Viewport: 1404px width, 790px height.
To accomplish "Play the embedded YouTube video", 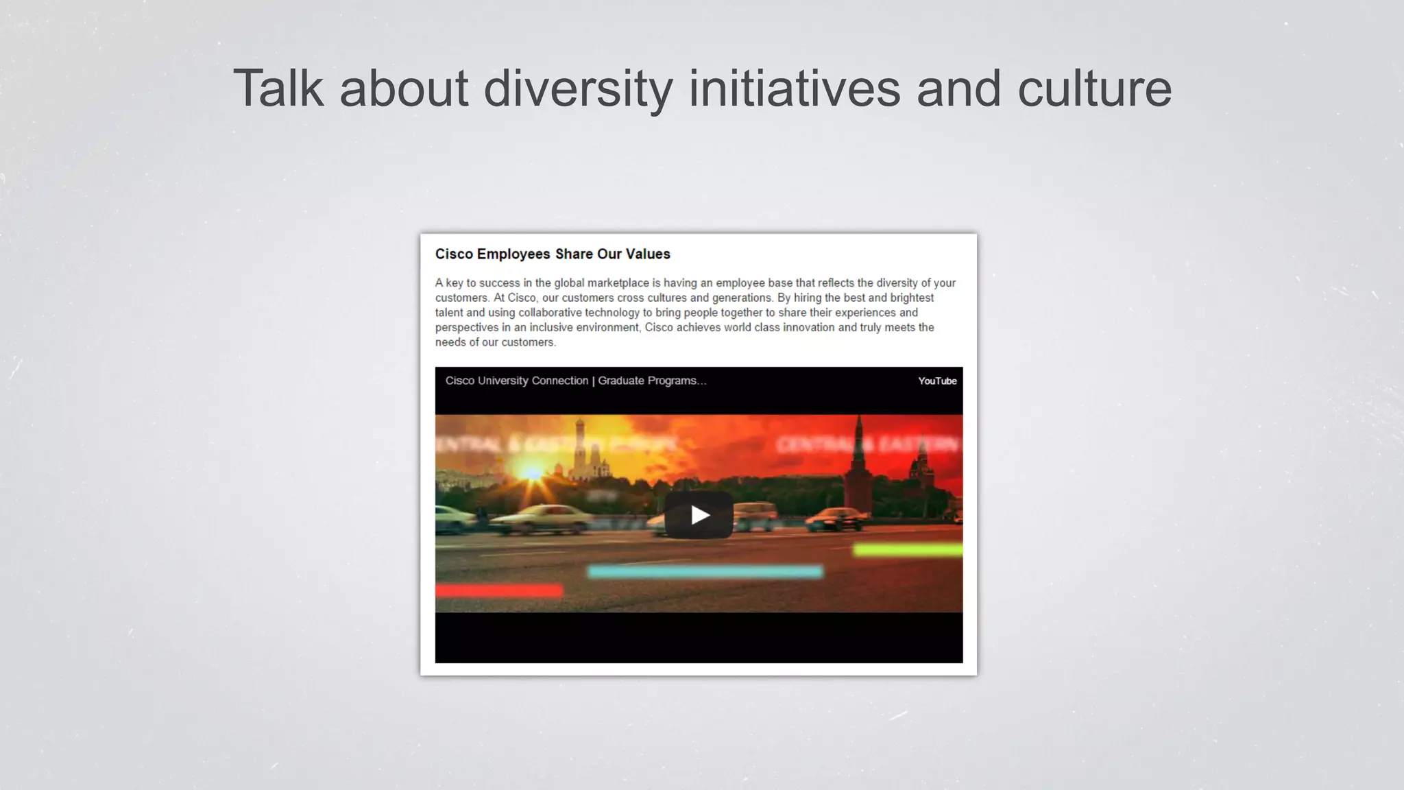I will (x=699, y=515).
